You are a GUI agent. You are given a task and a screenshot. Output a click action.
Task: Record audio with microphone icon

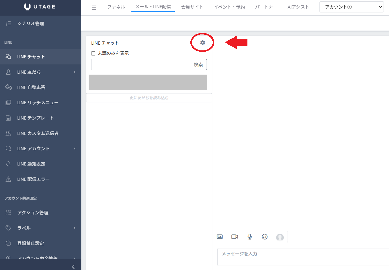click(x=250, y=237)
